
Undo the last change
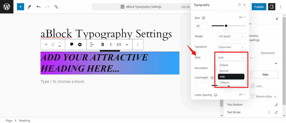click(38, 7)
